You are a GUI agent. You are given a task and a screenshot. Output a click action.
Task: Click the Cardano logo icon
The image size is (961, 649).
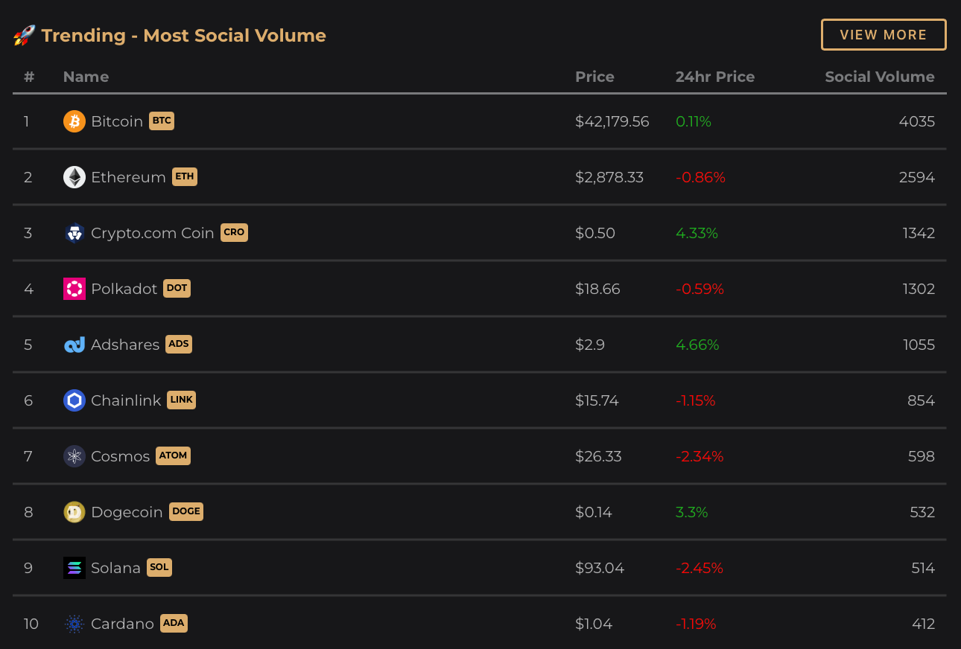pos(74,624)
